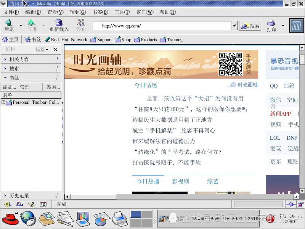Open the 转到(G) menu
The height and width of the screenshot is (229, 305).
pos(78,12)
